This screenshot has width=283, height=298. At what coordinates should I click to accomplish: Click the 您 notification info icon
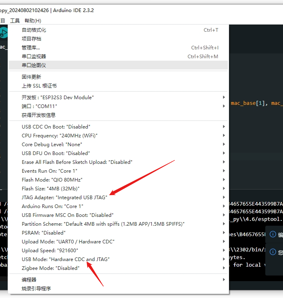pyautogui.click(x=273, y=252)
